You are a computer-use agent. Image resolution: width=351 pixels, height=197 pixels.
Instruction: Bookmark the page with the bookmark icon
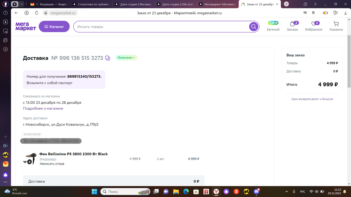[x=313, y=13]
